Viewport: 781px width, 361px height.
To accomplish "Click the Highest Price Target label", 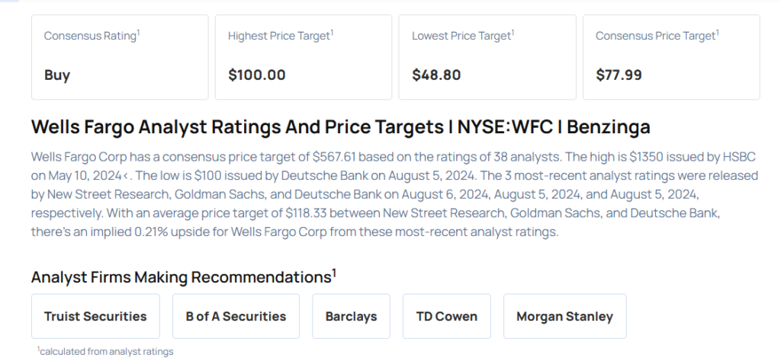I will [278, 36].
